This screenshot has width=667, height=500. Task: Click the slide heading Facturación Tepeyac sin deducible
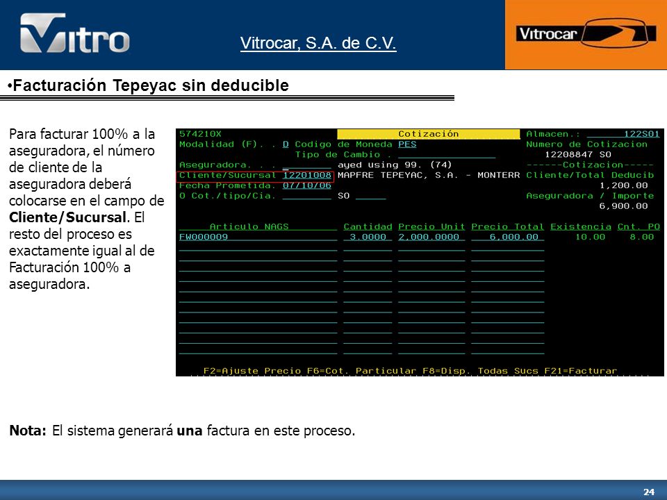[151, 85]
